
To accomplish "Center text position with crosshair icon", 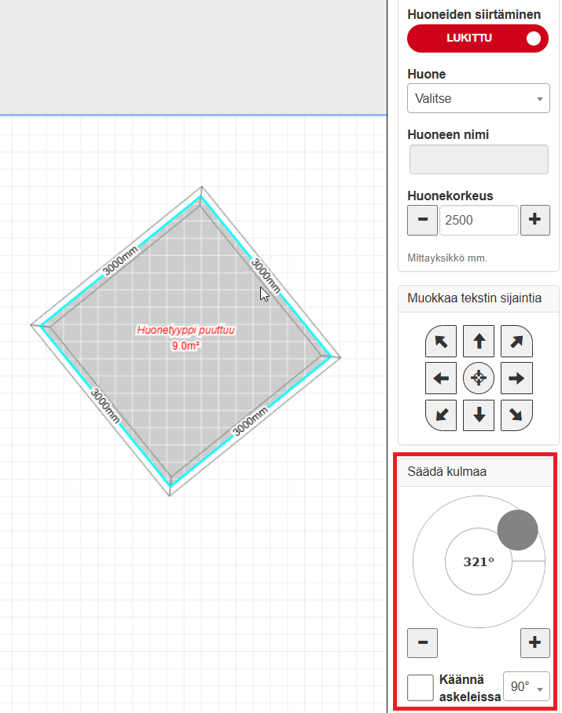I will coord(478,378).
